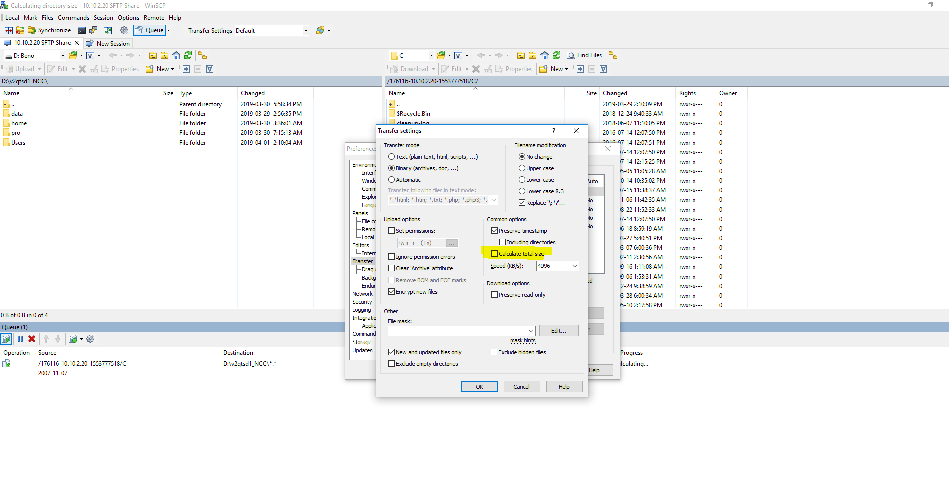Viewport: 949px width, 480px height.
Task: Enable the Calculate total size checkbox
Action: pyautogui.click(x=495, y=254)
